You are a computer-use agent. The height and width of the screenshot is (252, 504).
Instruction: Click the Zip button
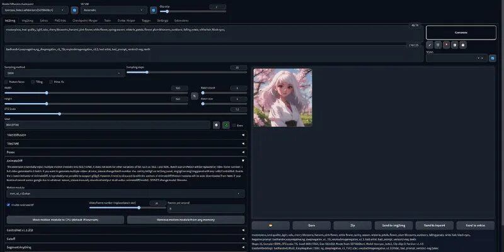[352, 226]
